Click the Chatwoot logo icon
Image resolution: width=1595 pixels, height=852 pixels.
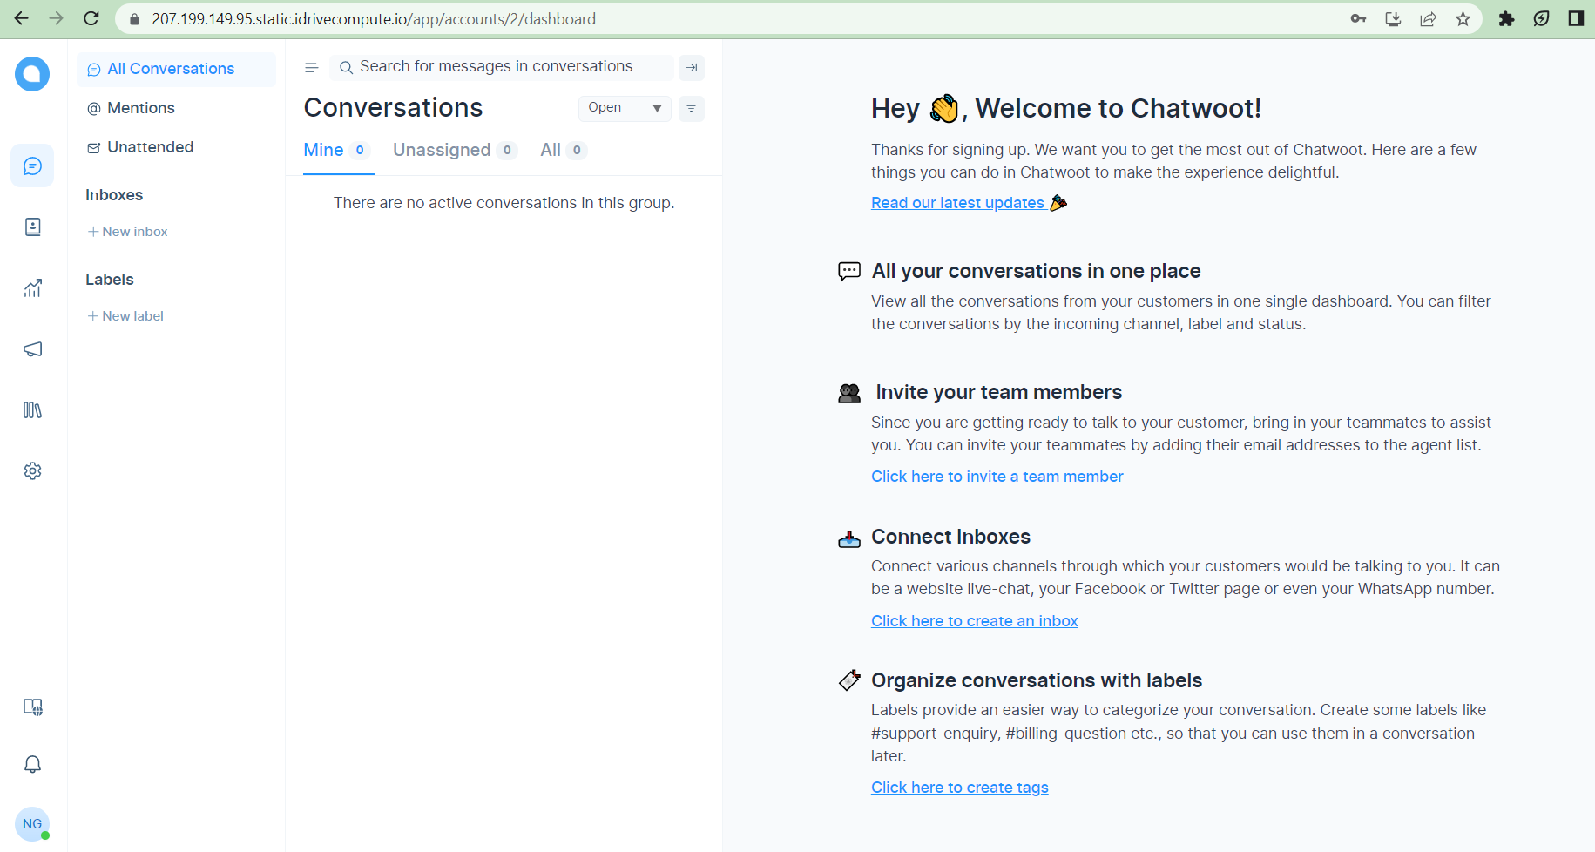[x=32, y=74]
